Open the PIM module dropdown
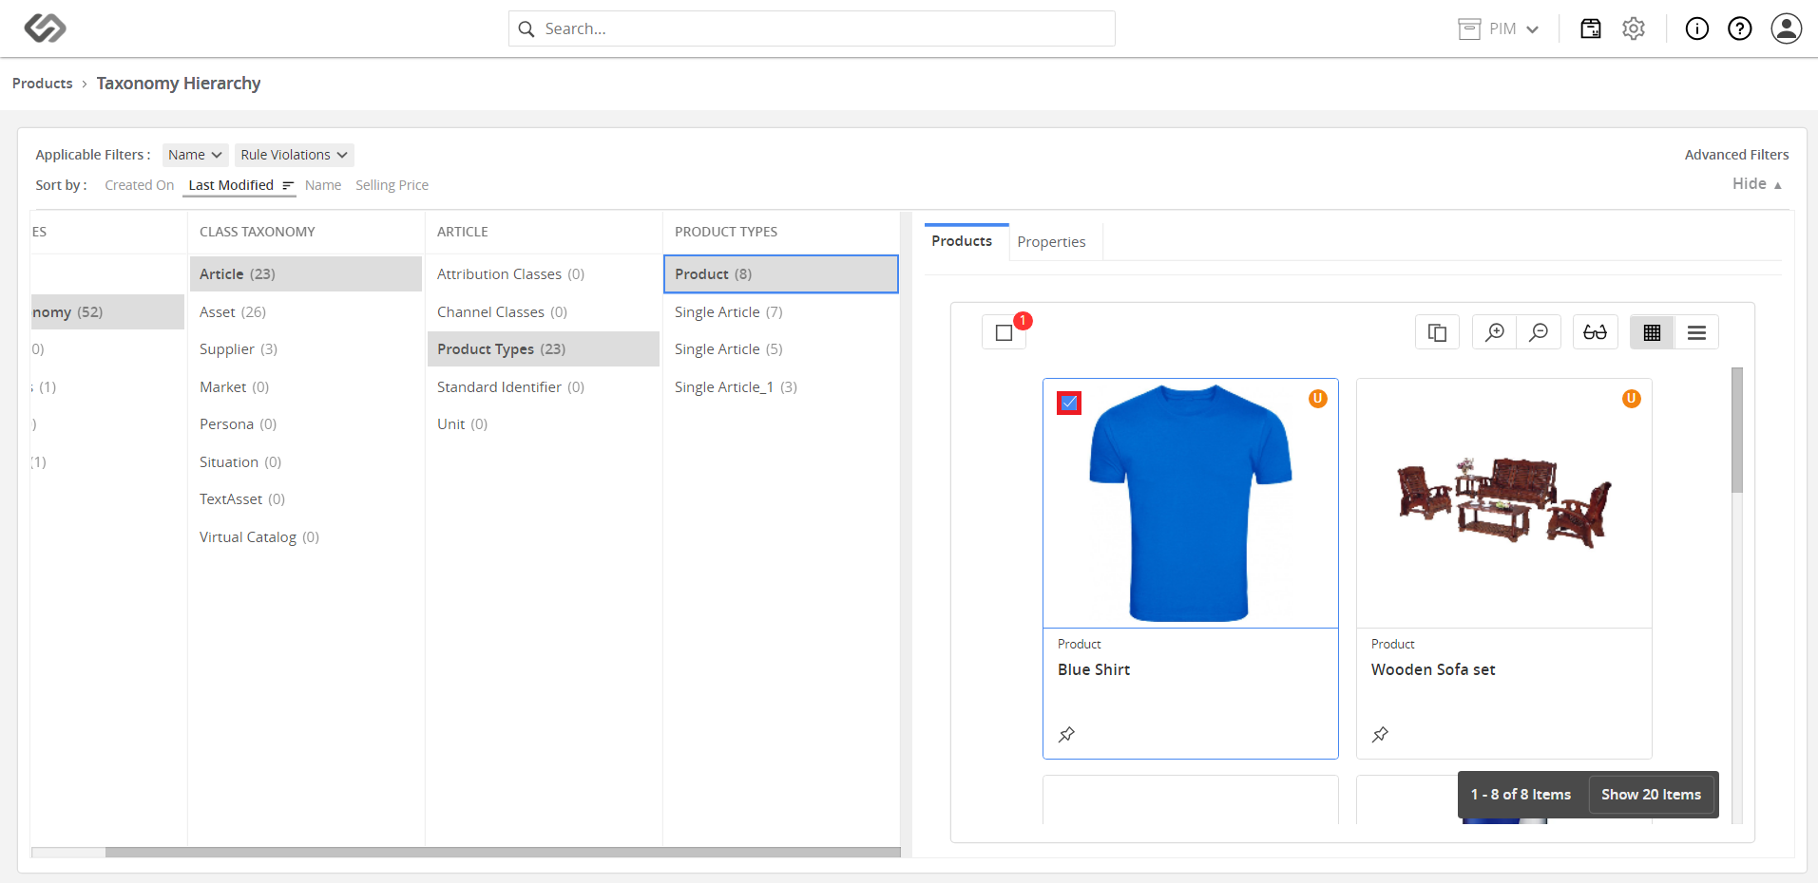Screen dimensions: 1818x883 (1499, 28)
